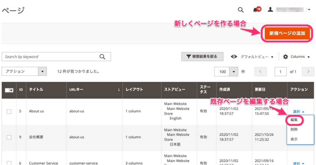Choose 削除 from the action menu

[294, 129]
